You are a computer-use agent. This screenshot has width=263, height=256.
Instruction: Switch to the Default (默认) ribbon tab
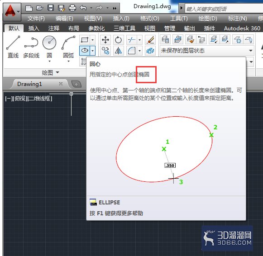pyautogui.click(x=14, y=28)
